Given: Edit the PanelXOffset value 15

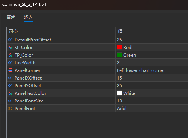Looking at the screenshot, I should pyautogui.click(x=152, y=78).
